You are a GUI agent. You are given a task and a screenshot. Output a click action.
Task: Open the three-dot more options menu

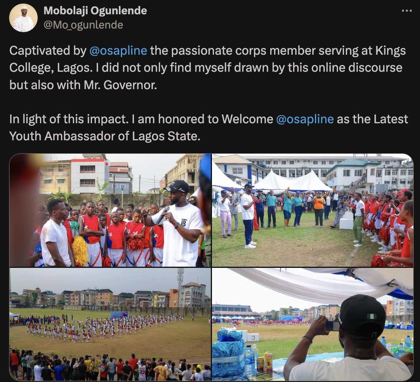coord(407,11)
